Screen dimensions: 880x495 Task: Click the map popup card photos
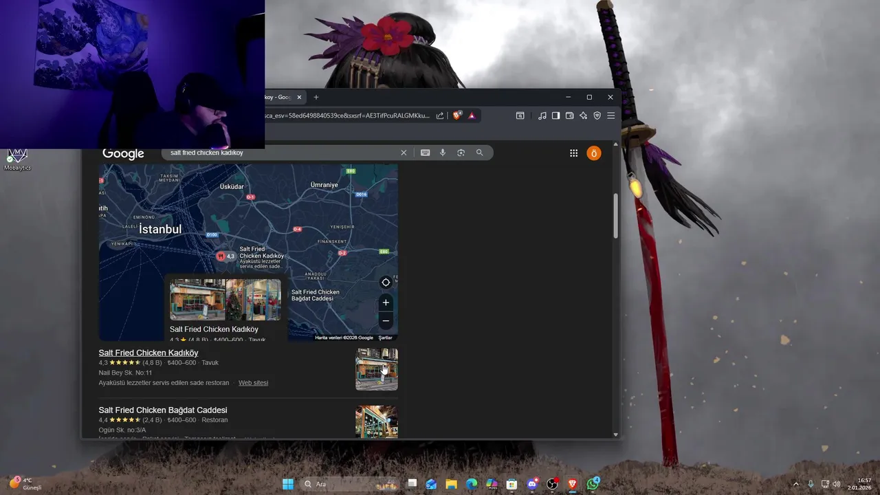tap(225, 300)
